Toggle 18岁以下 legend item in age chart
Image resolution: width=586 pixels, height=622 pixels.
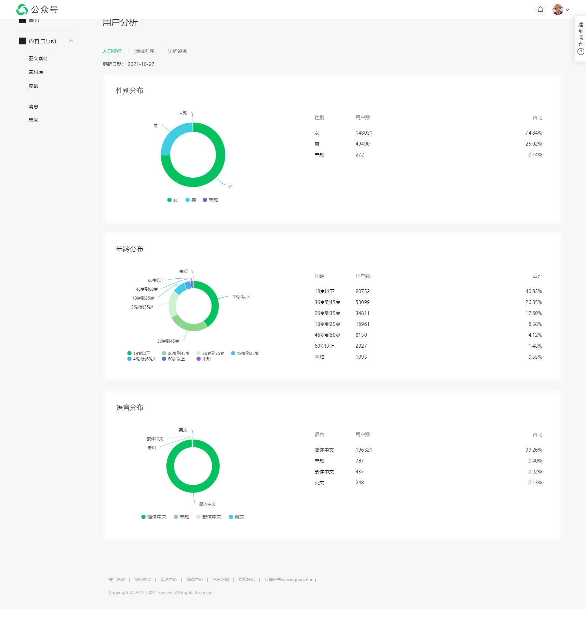[x=139, y=354]
